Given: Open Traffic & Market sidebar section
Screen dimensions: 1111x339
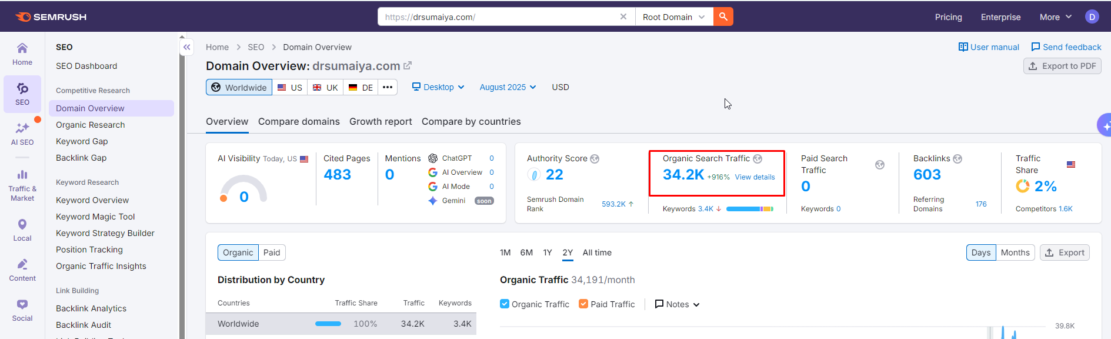Looking at the screenshot, I should [x=22, y=185].
